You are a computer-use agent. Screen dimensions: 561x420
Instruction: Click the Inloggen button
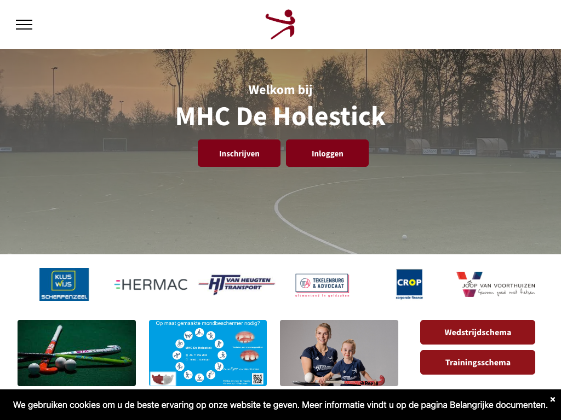coord(328,153)
